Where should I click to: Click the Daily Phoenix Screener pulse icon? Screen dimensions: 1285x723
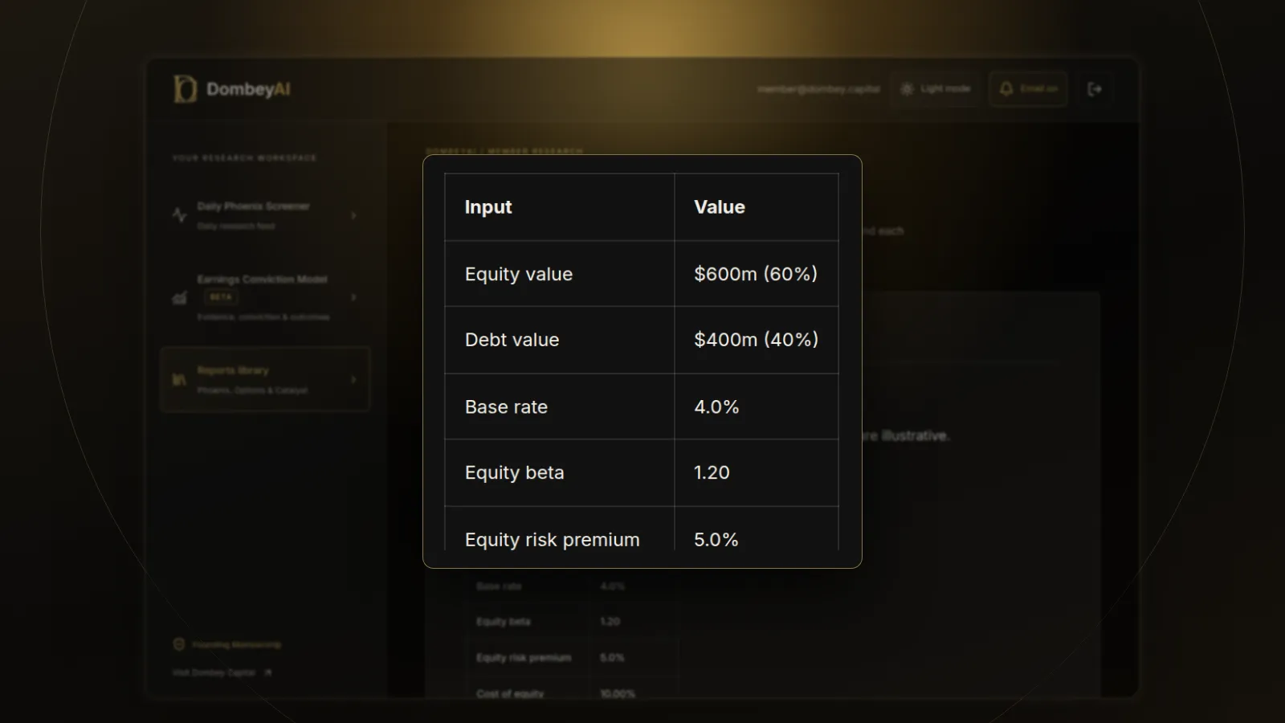coord(180,215)
